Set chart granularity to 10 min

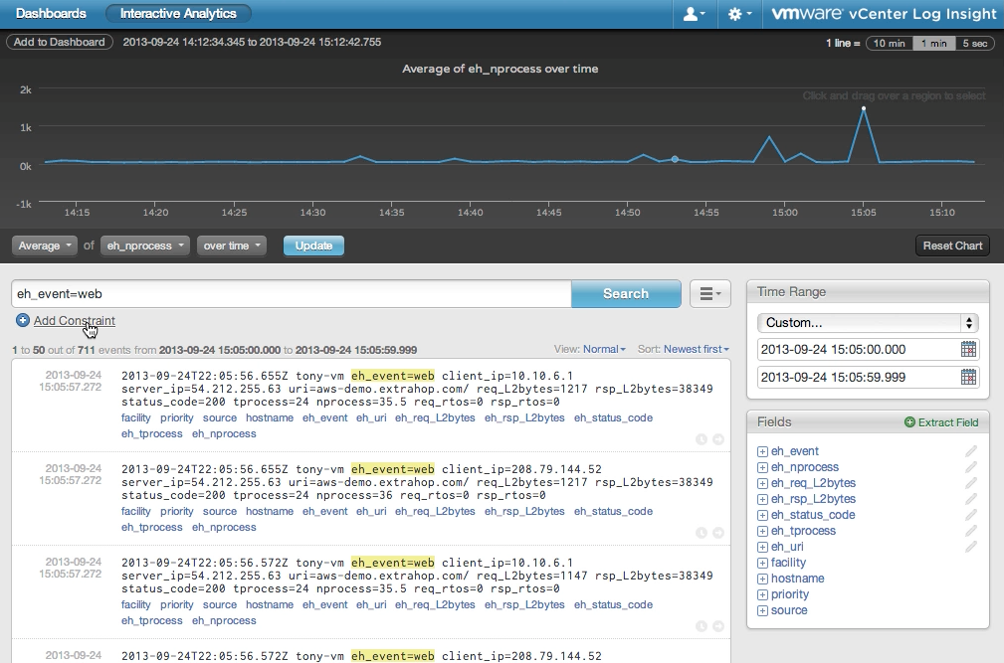tap(889, 43)
